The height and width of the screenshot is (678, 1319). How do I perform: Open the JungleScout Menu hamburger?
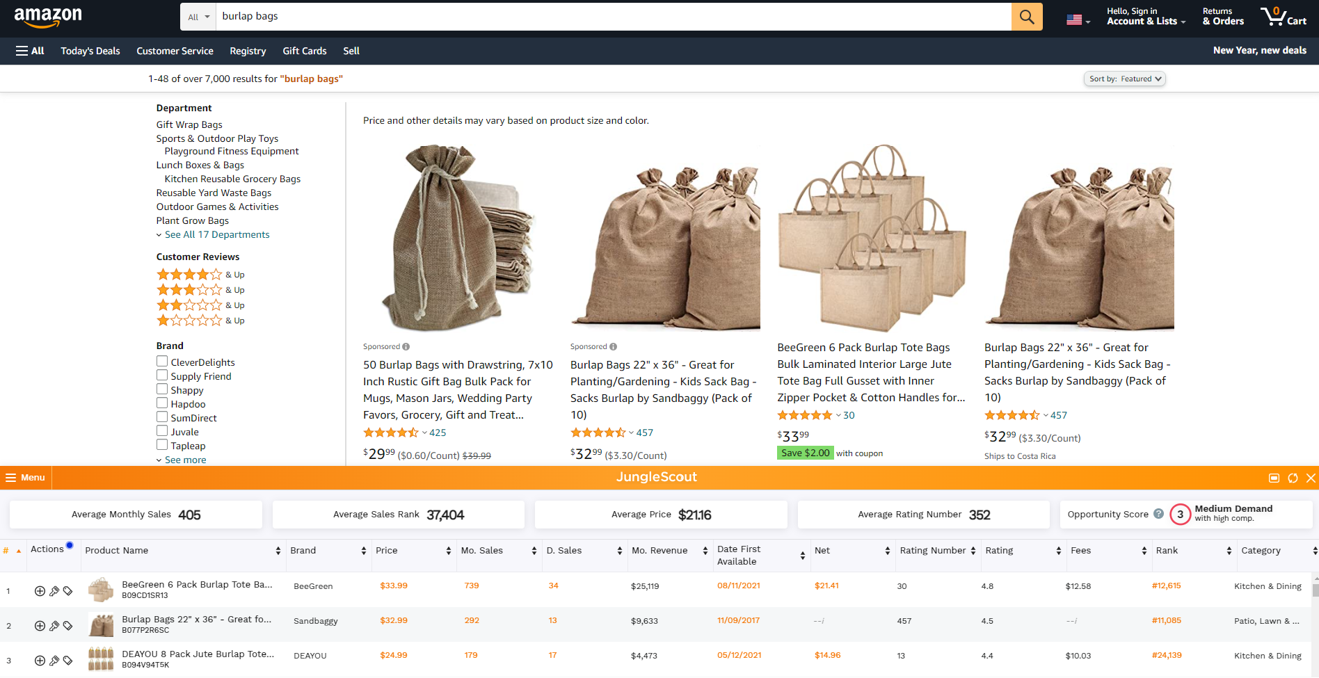coord(26,478)
